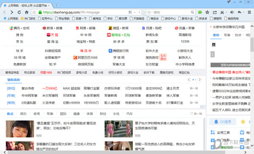Click the 实用工具 grid icon
254x154 pixels.
click(213, 132)
